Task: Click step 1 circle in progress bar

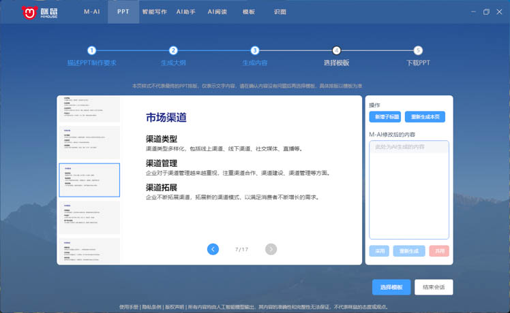Action: pyautogui.click(x=92, y=50)
